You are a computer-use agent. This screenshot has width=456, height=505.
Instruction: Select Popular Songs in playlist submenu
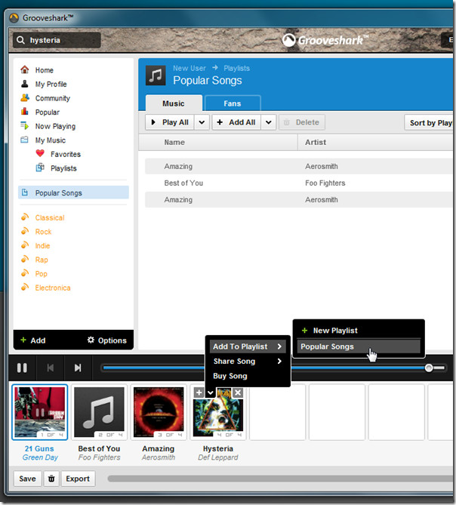(x=359, y=346)
